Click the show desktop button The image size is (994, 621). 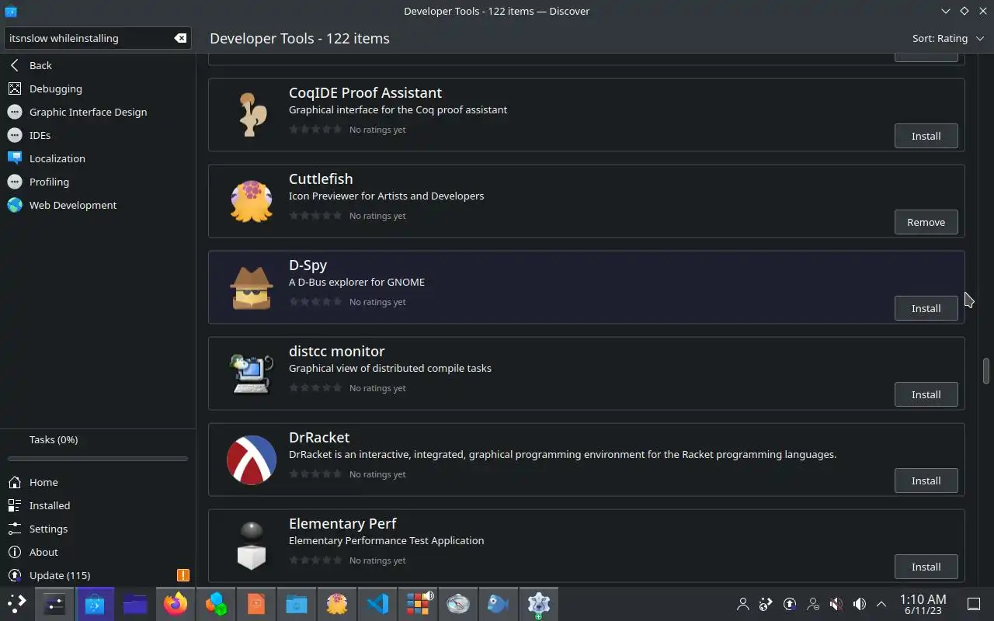point(973,603)
